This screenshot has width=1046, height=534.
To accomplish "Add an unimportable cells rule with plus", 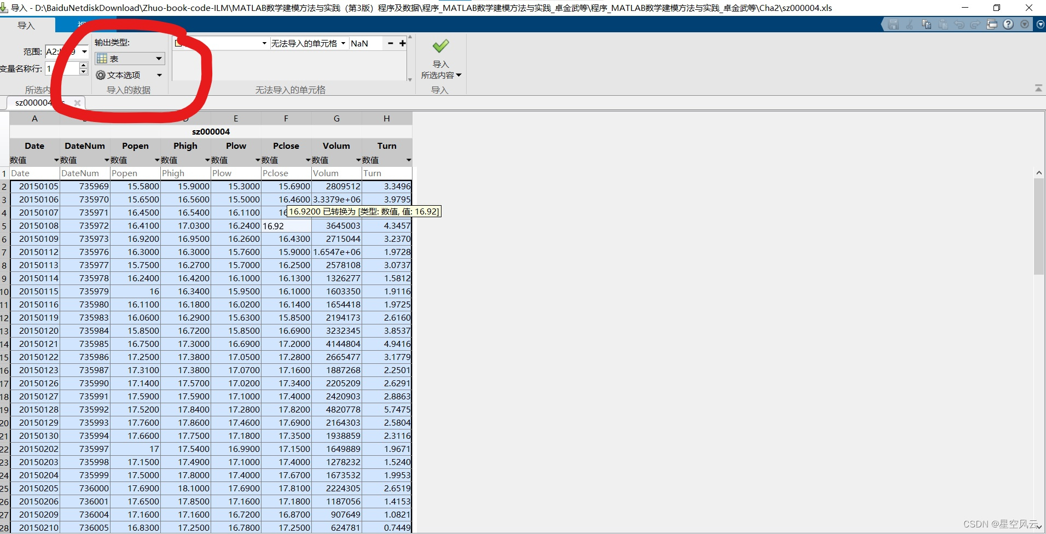I will (403, 43).
